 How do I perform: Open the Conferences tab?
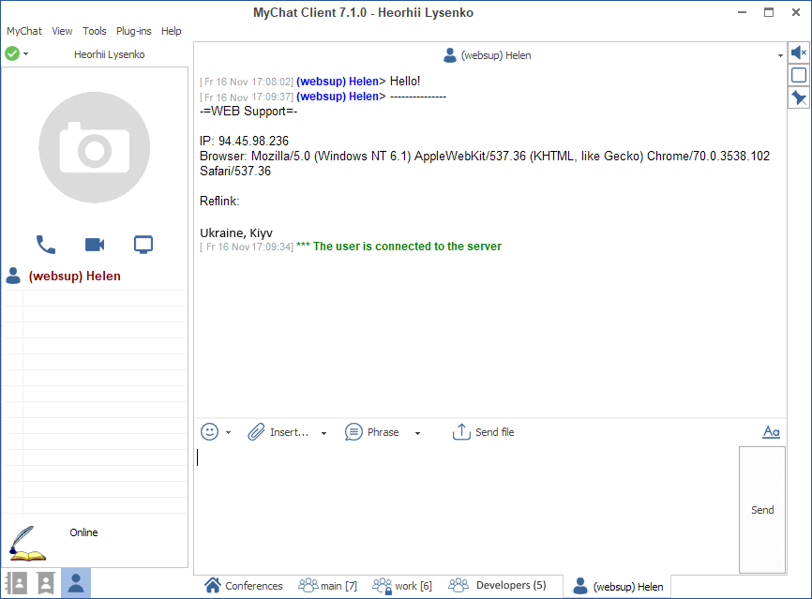click(244, 586)
